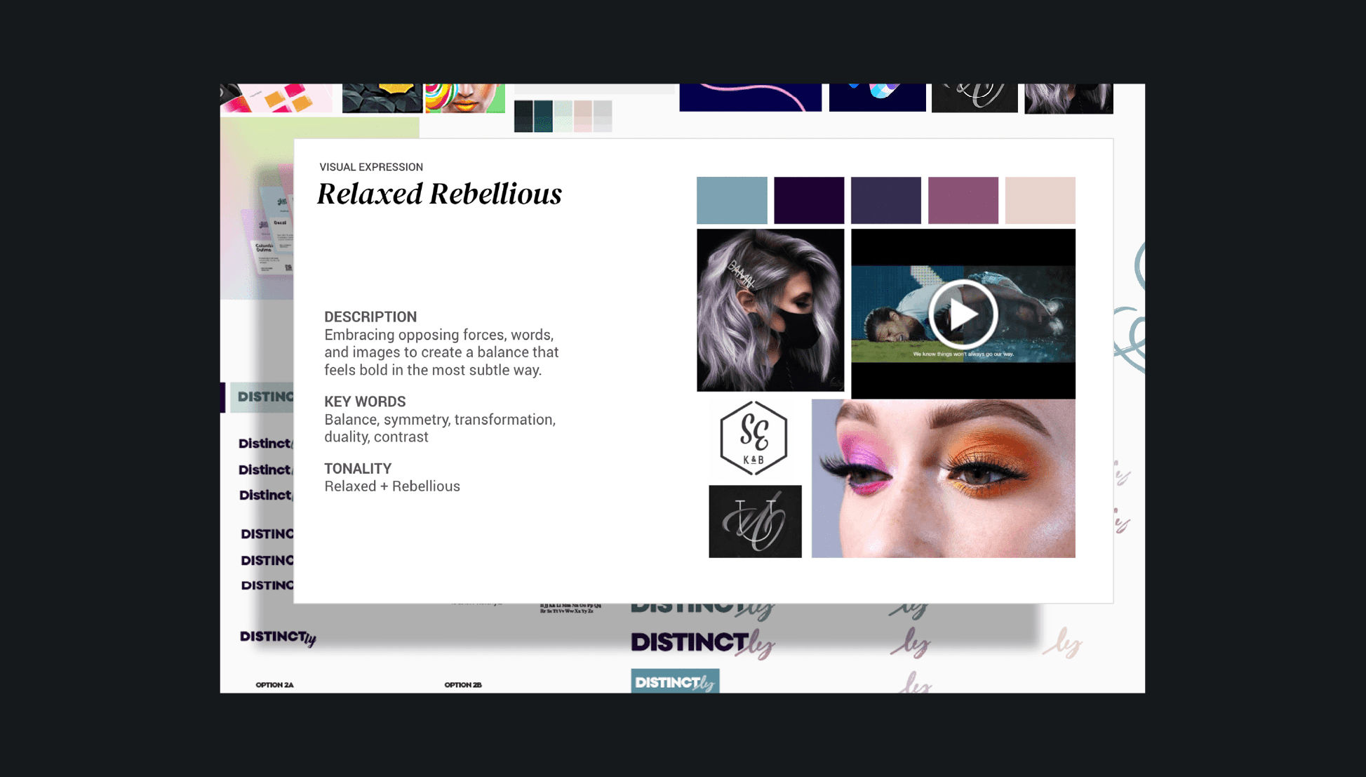Click the Relaxed Rebellious heading

pos(439,194)
